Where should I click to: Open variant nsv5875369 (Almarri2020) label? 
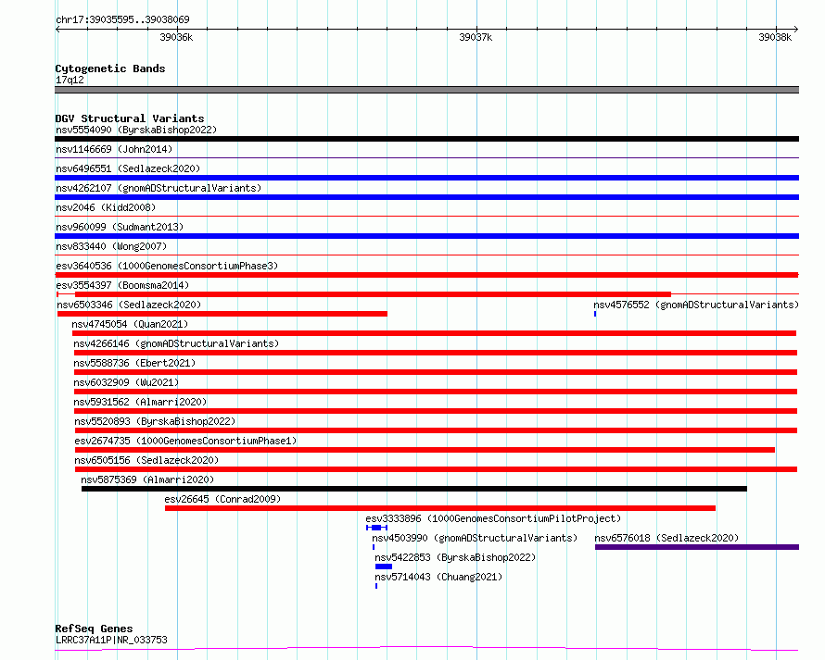pos(147,479)
